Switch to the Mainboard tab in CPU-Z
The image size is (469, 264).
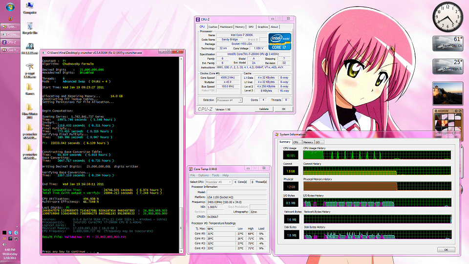(x=226, y=27)
